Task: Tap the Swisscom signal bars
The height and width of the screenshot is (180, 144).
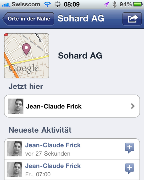Action: pyautogui.click(x=6, y=5)
